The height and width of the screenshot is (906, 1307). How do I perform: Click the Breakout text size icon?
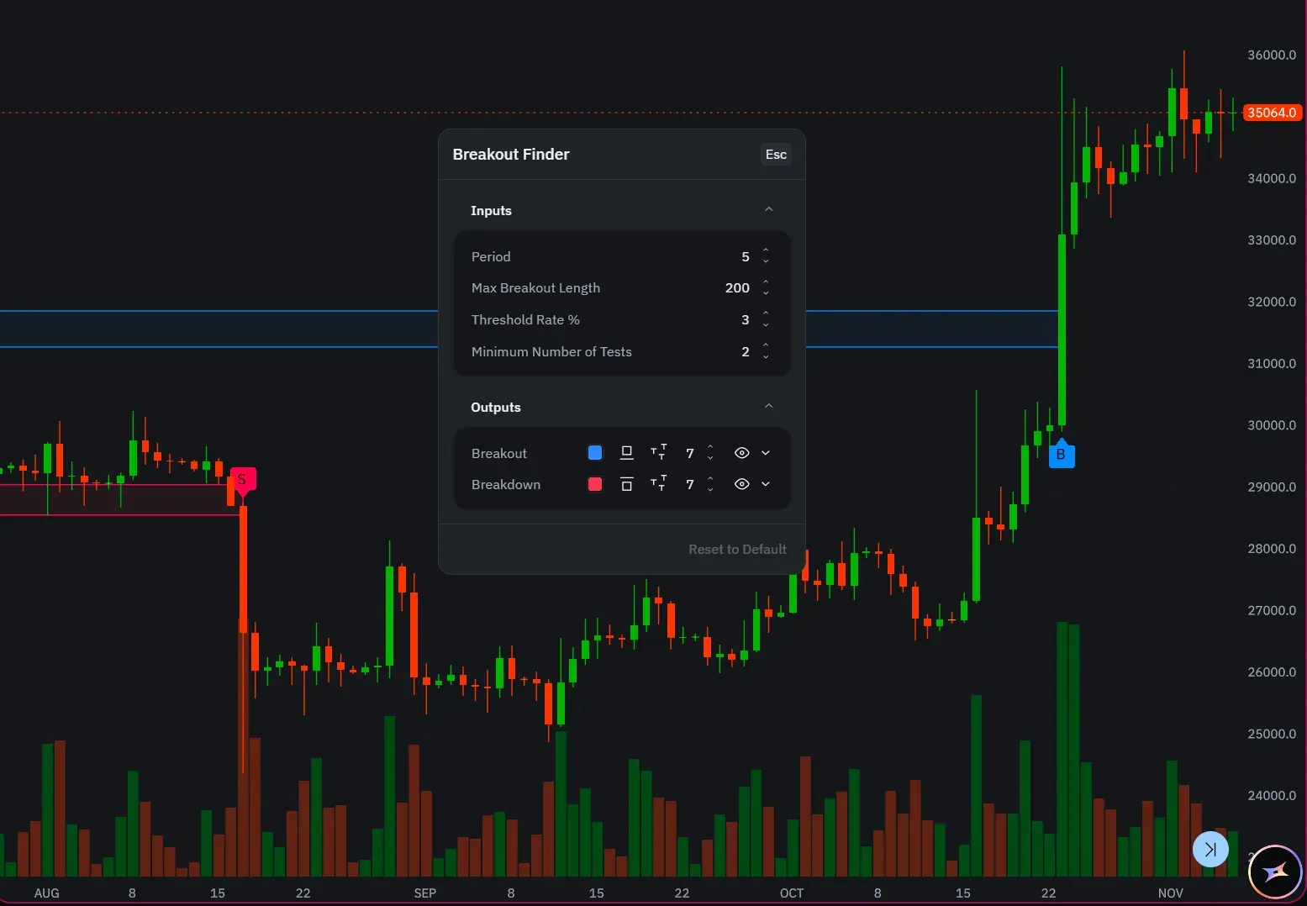coord(658,452)
